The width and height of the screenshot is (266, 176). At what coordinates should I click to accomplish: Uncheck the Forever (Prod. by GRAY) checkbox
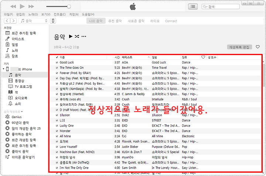(x=57, y=73)
